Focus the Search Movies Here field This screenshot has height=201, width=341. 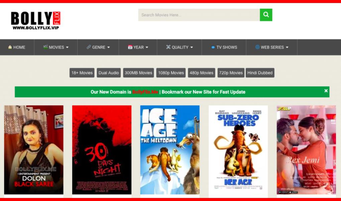(x=199, y=15)
